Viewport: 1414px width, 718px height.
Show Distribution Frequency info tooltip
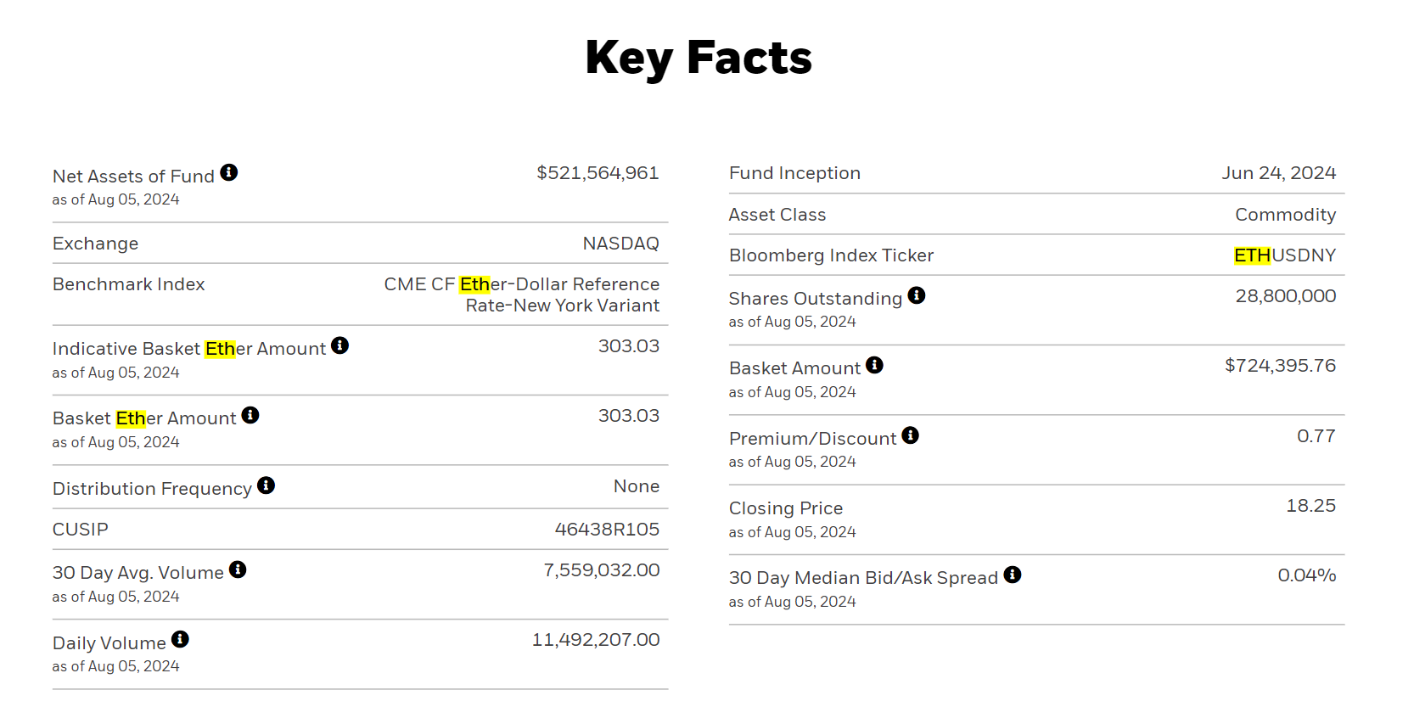click(266, 485)
